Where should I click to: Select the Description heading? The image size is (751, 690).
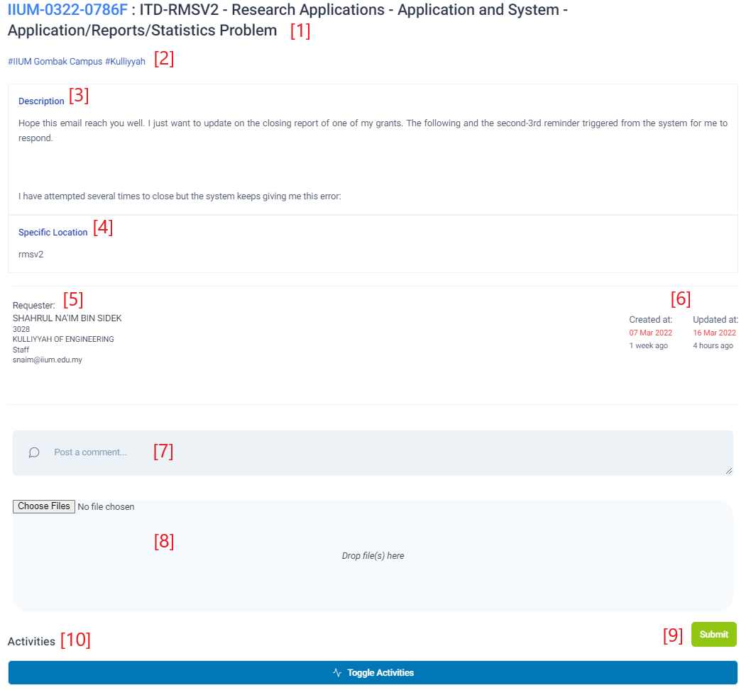click(x=41, y=101)
